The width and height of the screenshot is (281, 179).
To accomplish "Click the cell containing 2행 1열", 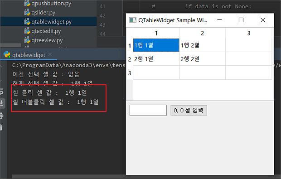I will [x=156, y=59].
